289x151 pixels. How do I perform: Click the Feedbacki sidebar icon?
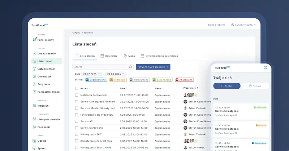click(34, 127)
